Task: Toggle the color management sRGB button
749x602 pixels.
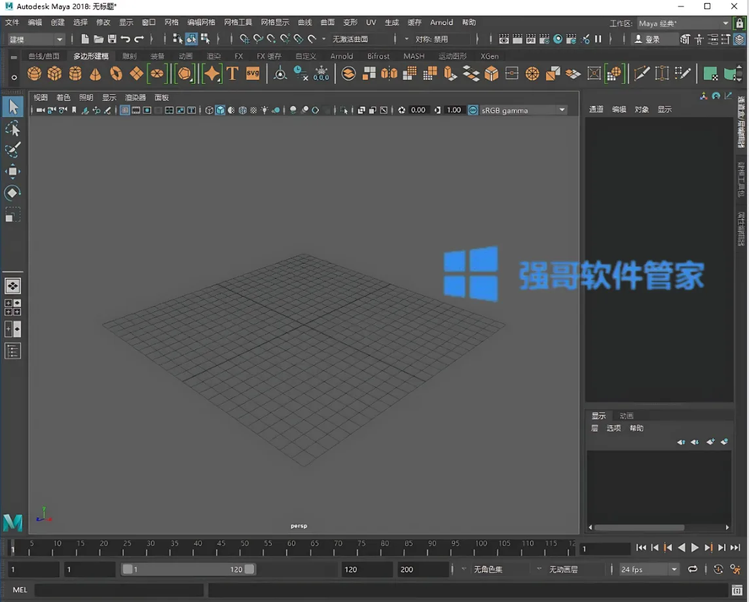Action: click(x=473, y=111)
